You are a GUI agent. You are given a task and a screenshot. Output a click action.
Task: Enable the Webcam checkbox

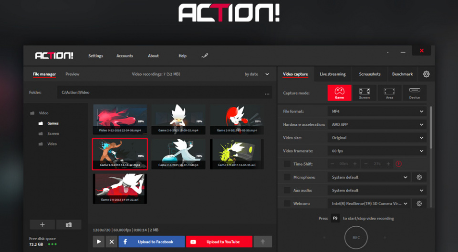(287, 203)
